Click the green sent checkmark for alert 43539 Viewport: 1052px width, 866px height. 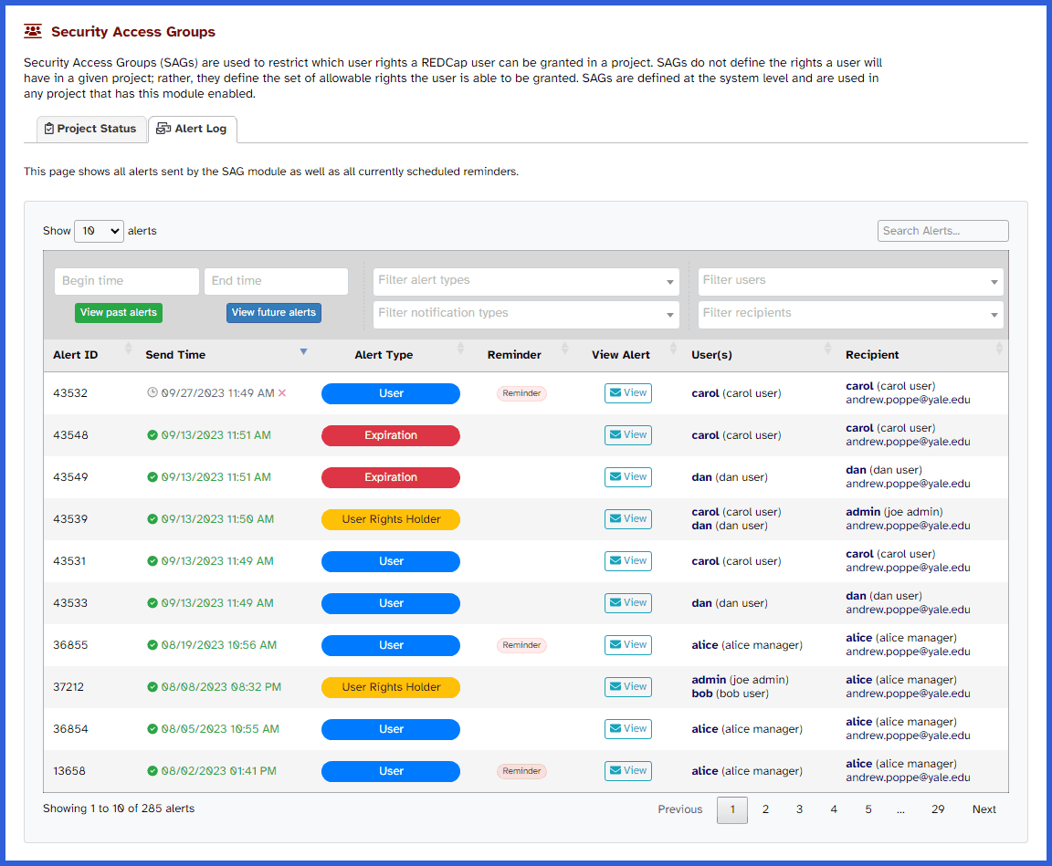(x=153, y=519)
